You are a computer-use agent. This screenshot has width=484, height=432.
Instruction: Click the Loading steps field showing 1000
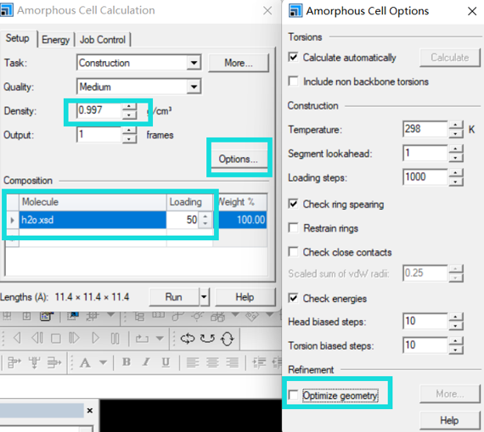click(425, 177)
